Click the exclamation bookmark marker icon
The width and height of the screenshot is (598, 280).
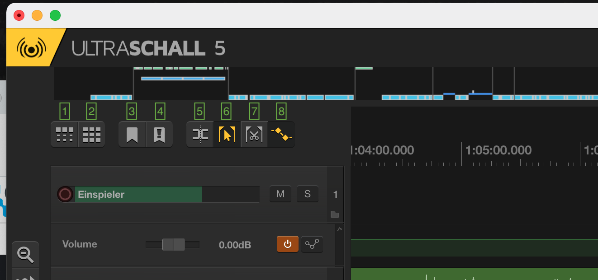tap(159, 135)
